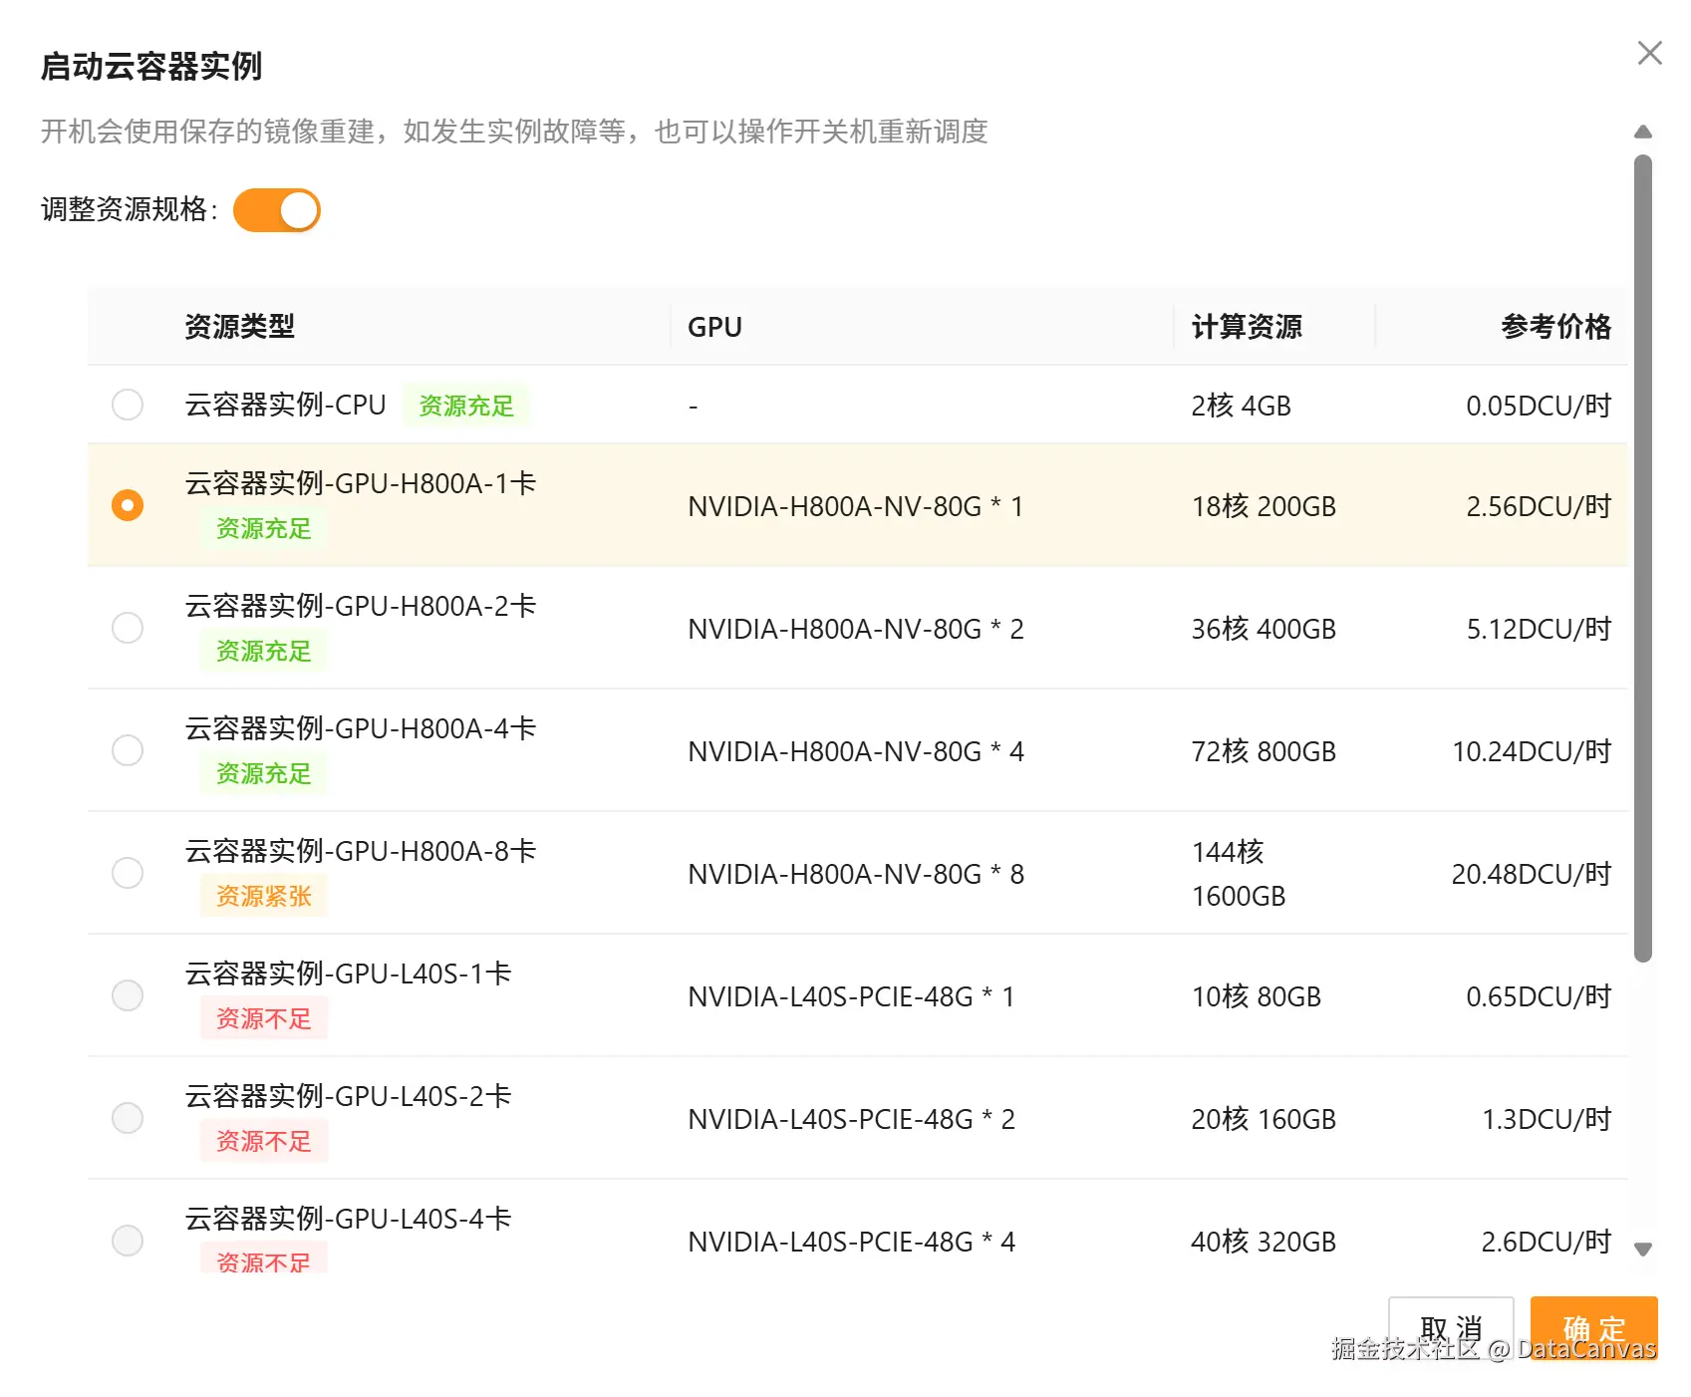This screenshot has height=1397, width=1691.
Task: Click the GPU-L40S-4卡 radio button
Action: (128, 1241)
